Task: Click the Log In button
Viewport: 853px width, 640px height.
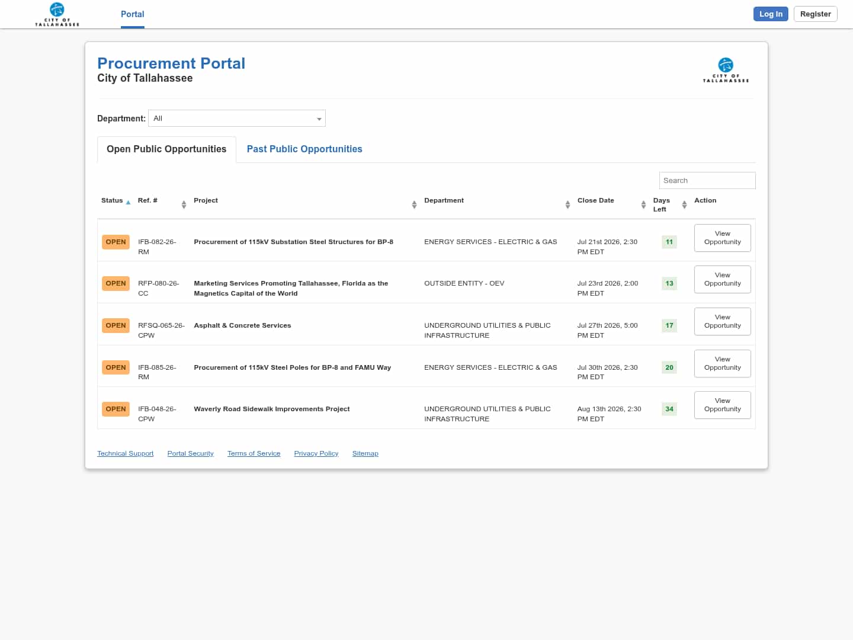Action: tap(771, 14)
